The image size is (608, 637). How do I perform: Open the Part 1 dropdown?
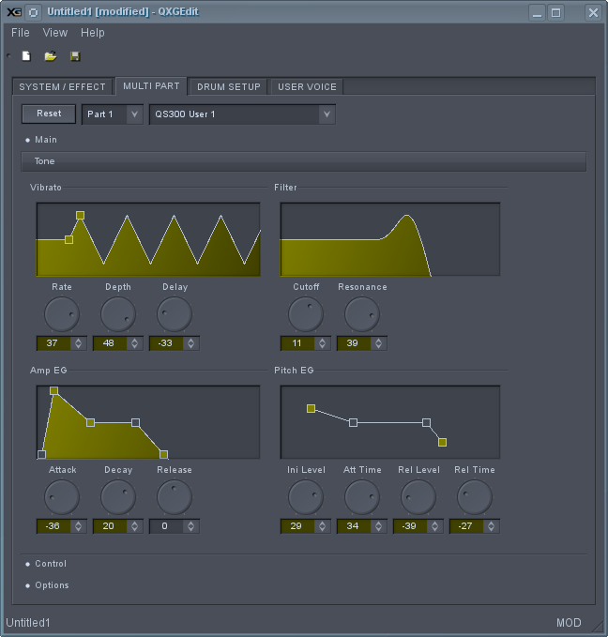pyautogui.click(x=112, y=114)
